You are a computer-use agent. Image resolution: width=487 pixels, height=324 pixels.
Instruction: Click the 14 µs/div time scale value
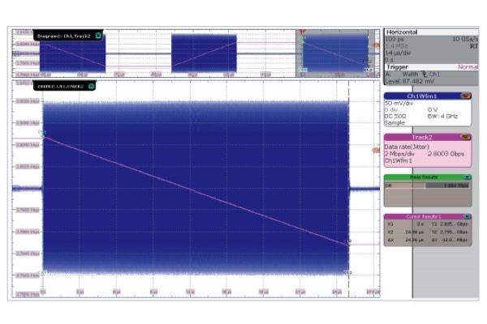398,53
